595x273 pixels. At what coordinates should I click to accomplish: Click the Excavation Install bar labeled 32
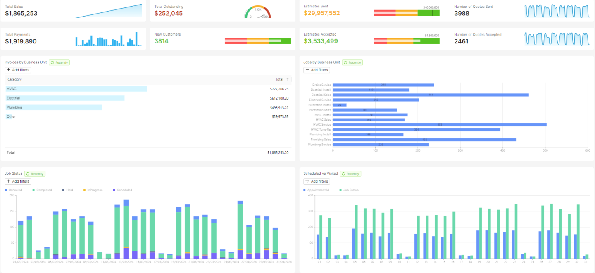coord(339,105)
